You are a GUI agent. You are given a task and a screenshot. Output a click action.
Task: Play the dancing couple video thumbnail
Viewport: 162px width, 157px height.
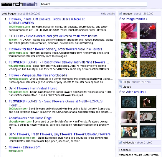click(x=148, y=102)
